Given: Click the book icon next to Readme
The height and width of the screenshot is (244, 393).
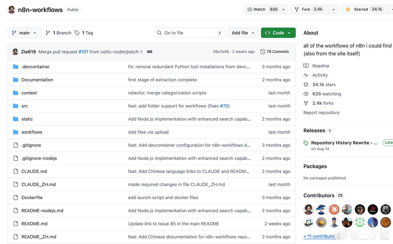Looking at the screenshot, I should point(306,66).
